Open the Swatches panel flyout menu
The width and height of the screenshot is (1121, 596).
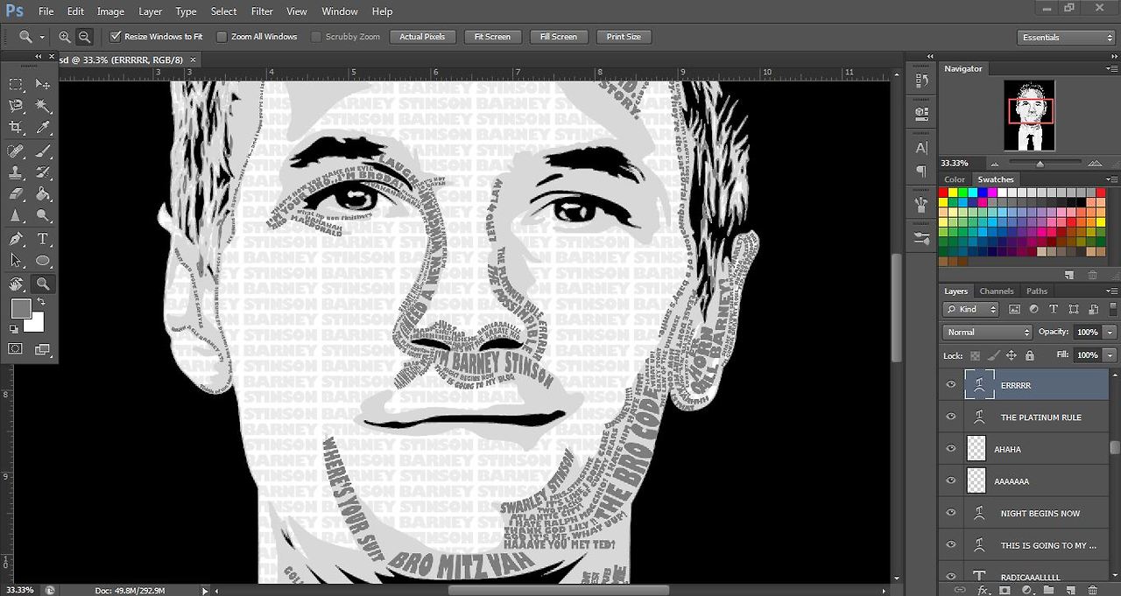[x=1112, y=179]
